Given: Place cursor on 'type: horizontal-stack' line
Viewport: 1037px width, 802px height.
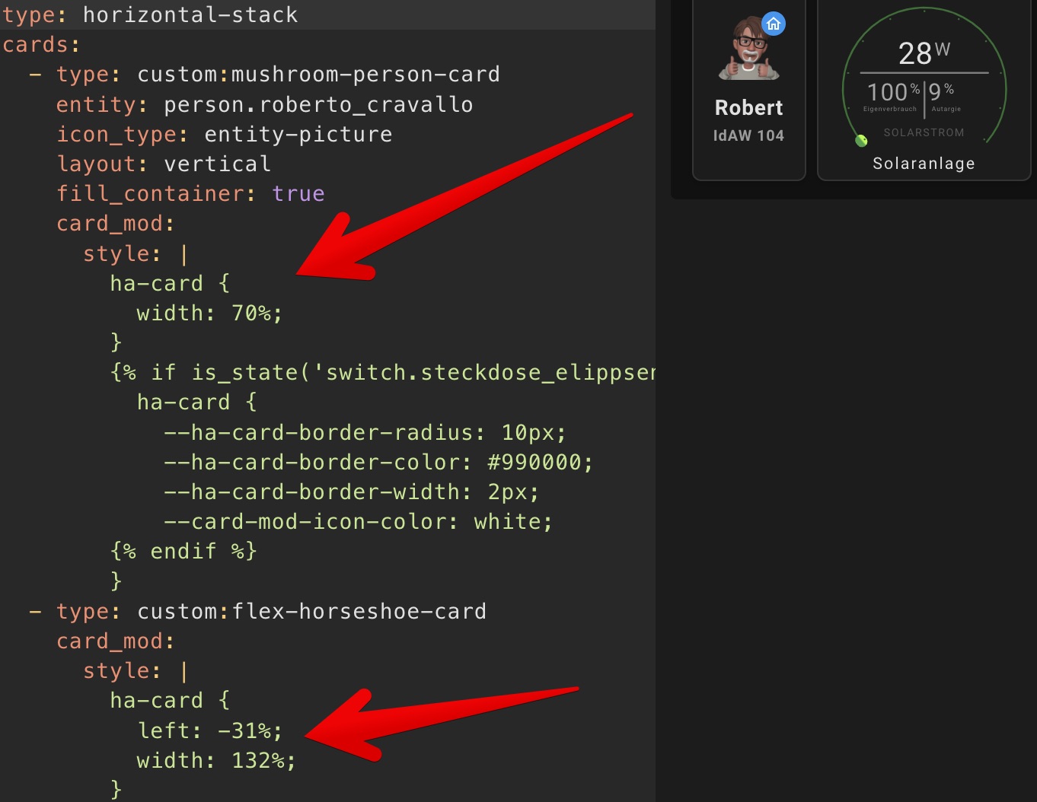Looking at the screenshot, I should (x=150, y=14).
